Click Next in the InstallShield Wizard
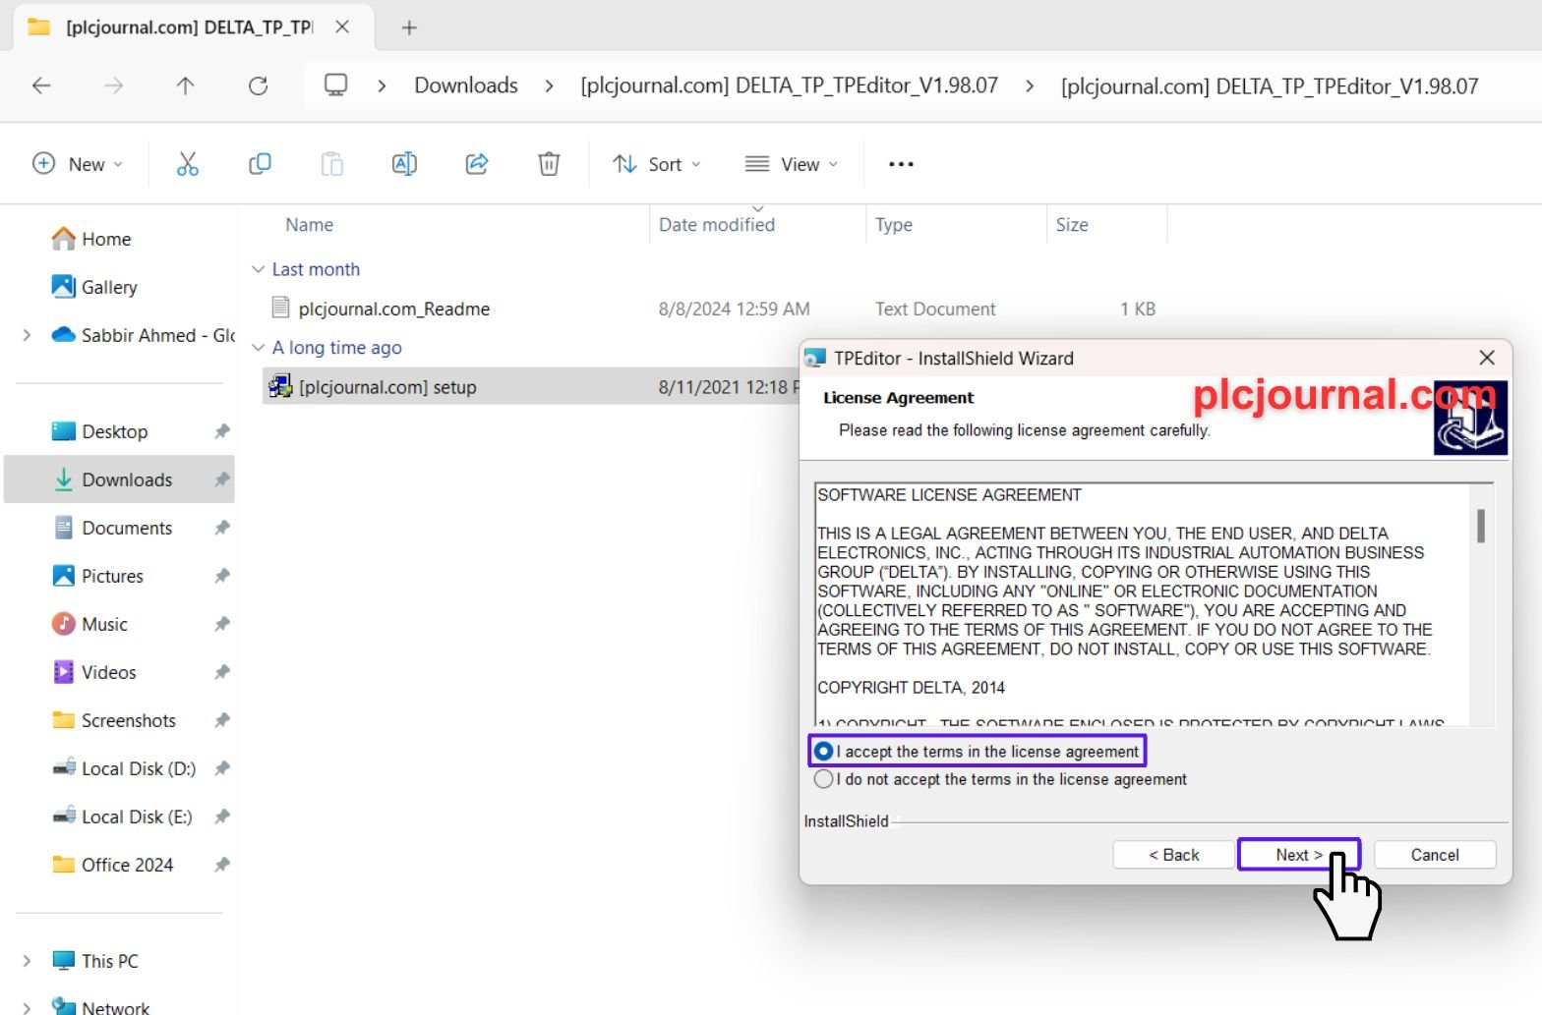 click(1298, 855)
